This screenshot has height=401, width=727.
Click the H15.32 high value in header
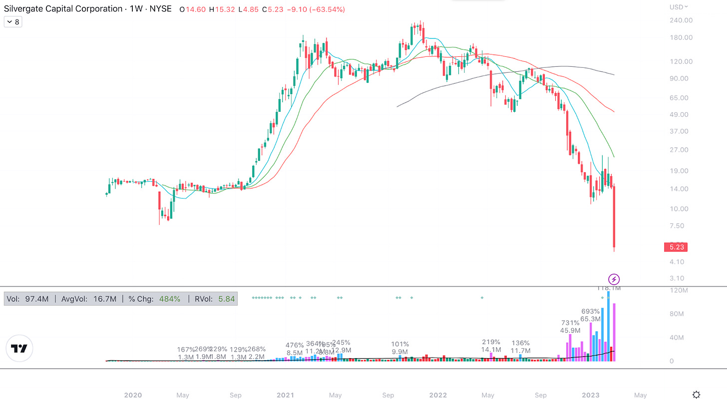pos(221,9)
